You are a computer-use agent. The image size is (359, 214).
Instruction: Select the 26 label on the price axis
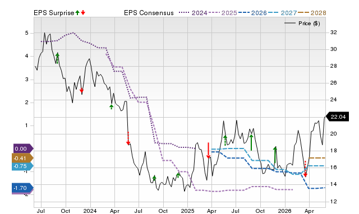pos(334,83)
